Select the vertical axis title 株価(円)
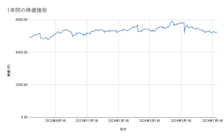 point(9,70)
